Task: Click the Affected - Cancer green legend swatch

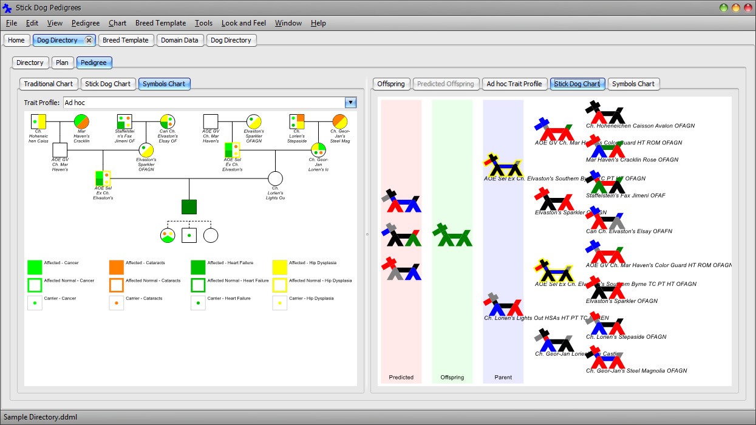Action: tap(34, 266)
